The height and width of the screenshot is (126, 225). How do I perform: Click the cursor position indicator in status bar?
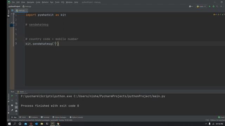click(x=207, y=120)
